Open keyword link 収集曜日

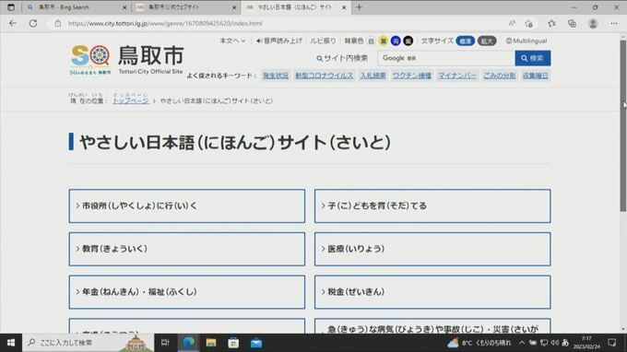click(x=535, y=76)
